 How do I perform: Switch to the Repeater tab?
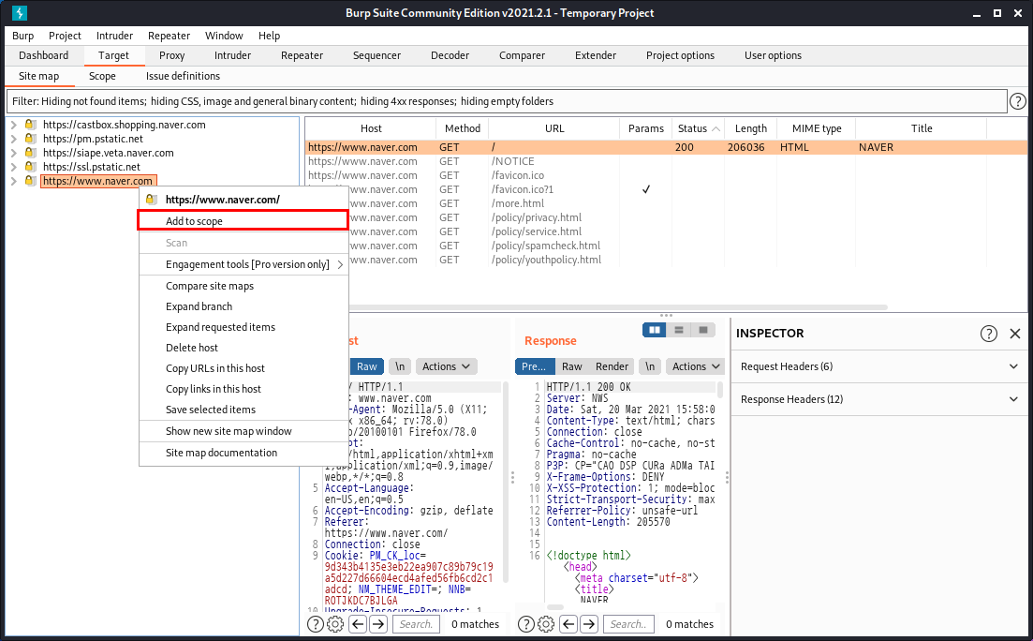point(302,55)
